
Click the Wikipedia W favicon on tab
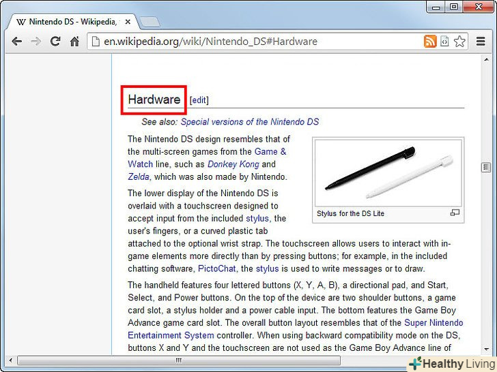click(21, 22)
